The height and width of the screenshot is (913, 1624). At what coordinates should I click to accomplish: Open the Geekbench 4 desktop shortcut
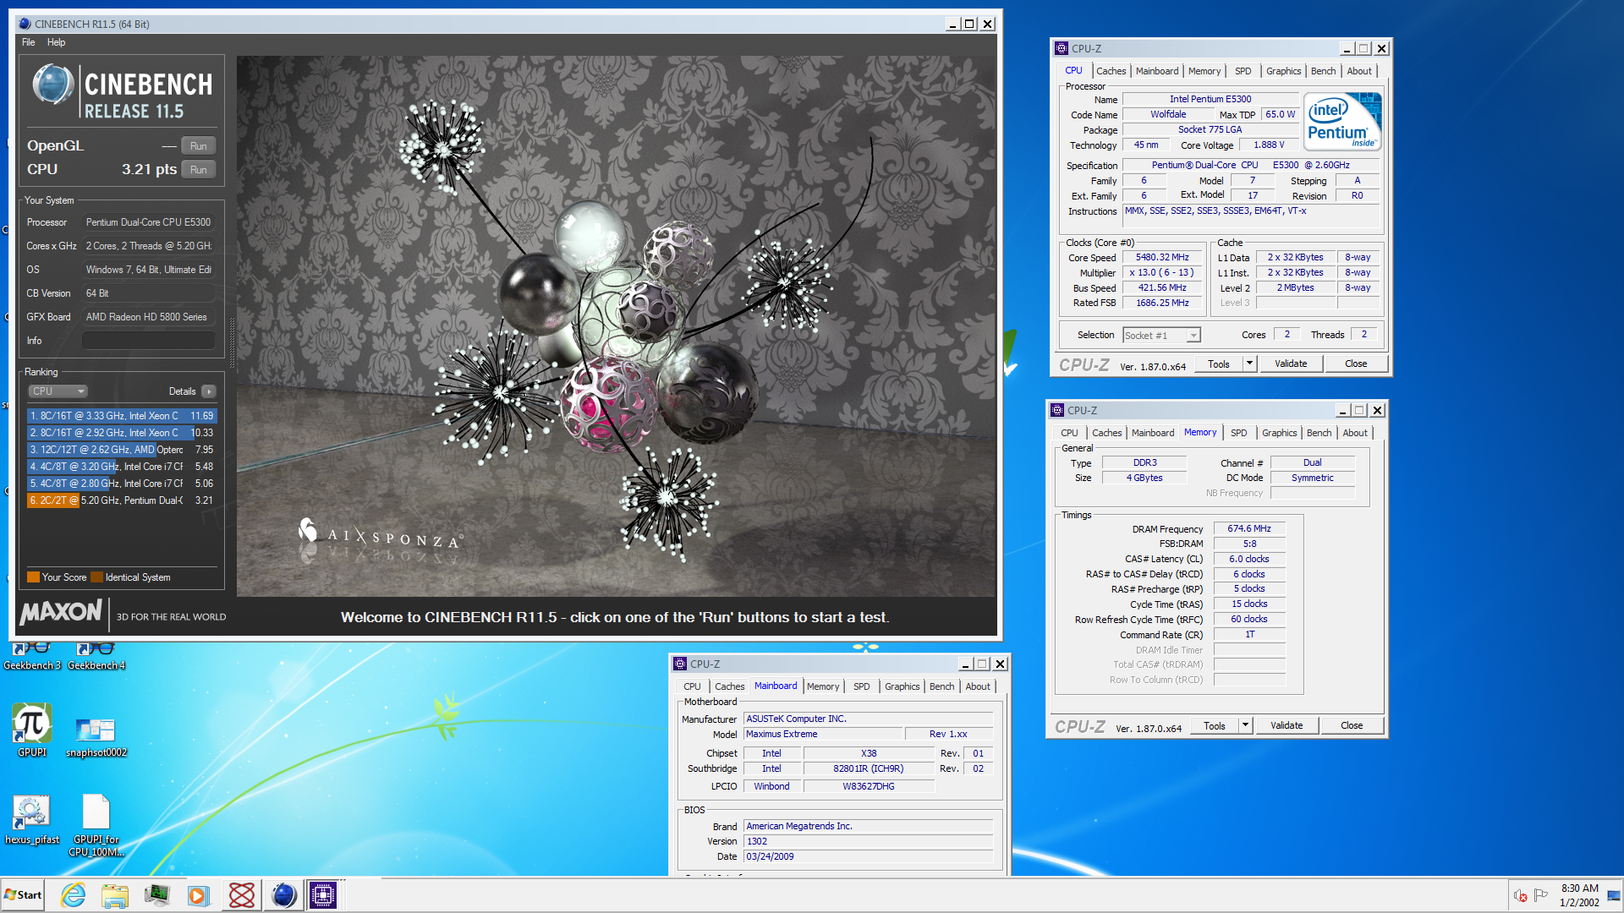tap(96, 657)
